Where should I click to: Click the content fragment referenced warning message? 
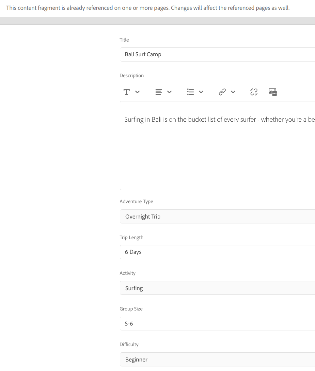coord(148,8)
